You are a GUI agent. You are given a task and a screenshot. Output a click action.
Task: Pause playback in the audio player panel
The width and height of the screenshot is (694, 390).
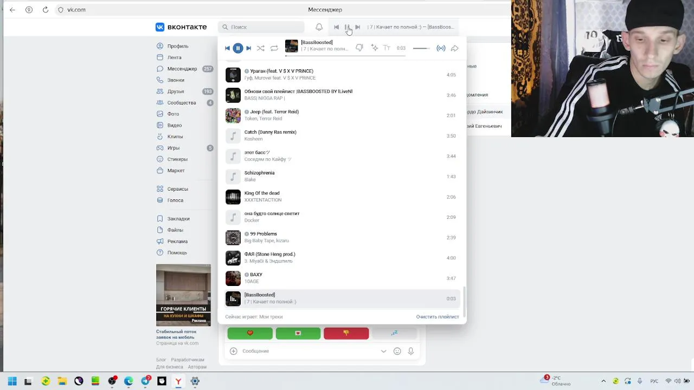(237, 48)
